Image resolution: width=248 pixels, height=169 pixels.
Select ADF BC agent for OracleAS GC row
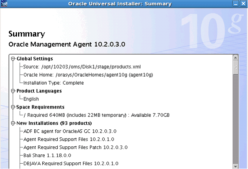click(x=70, y=131)
